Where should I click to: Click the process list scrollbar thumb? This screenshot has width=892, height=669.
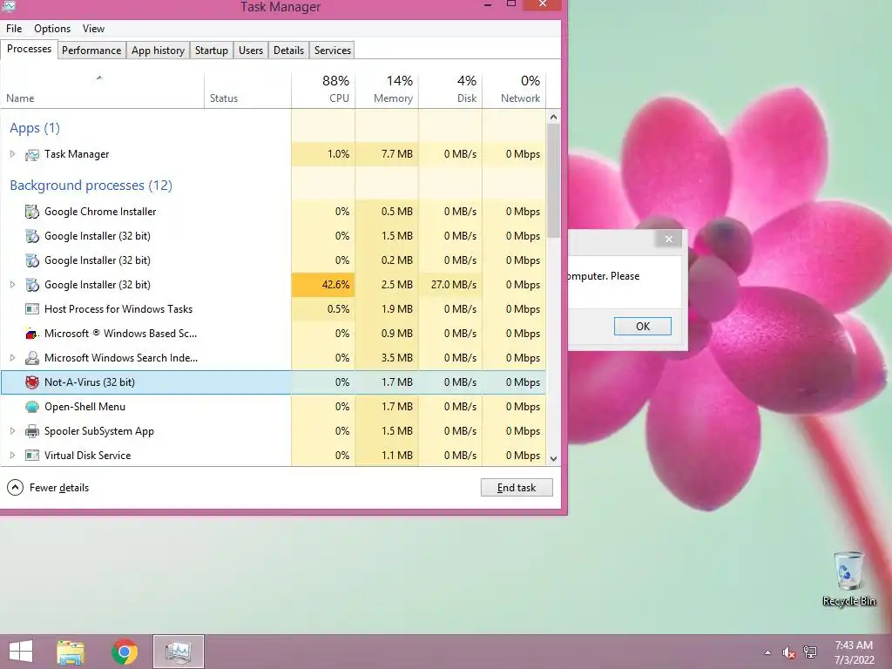click(x=553, y=181)
